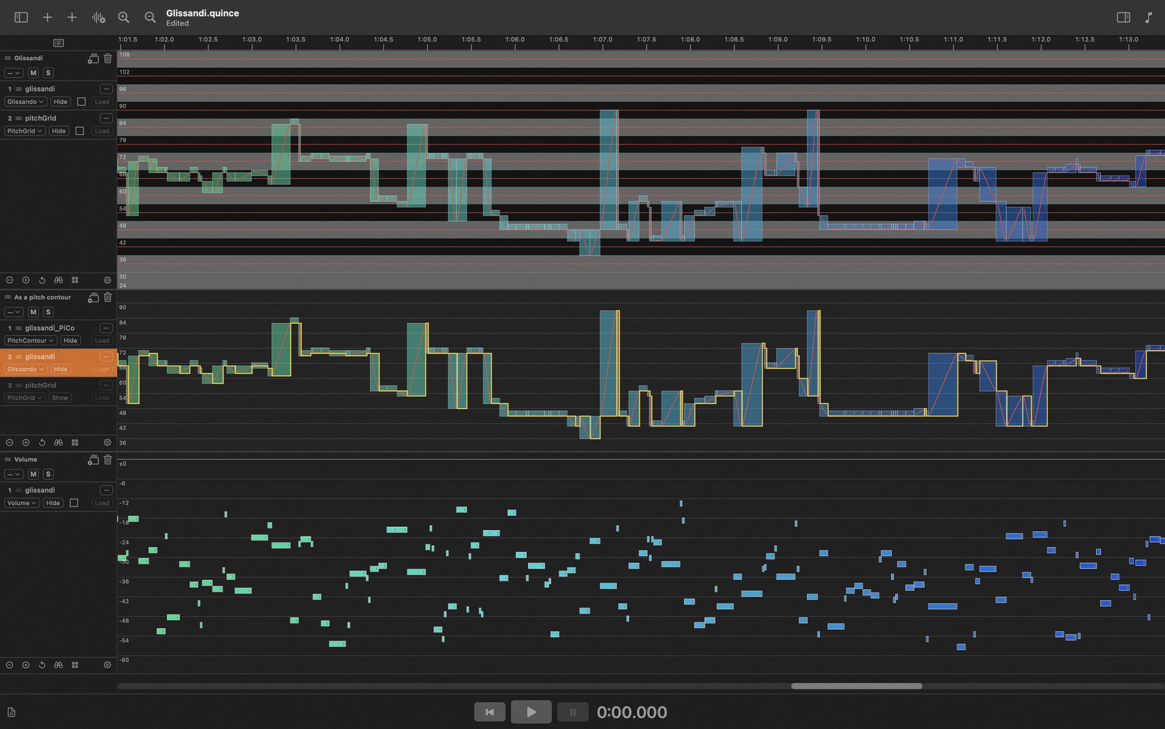
Task: Open the Volume type dropdown
Action: 22,503
